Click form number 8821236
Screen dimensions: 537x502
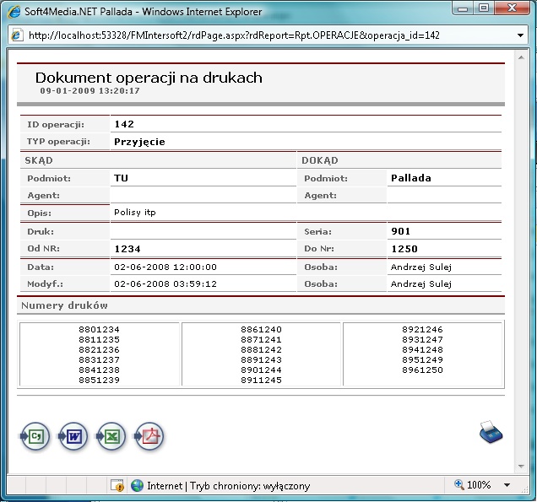point(100,350)
